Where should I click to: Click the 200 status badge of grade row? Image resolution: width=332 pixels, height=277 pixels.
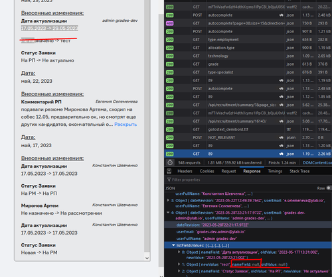coord(170,64)
